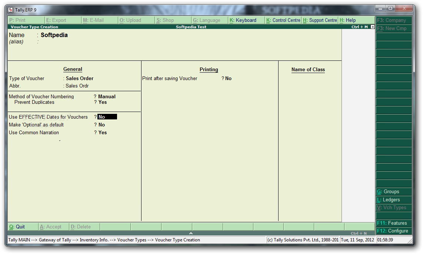Open V: Vch Types from side panel
This screenshot has width=423, height=254.
pos(394,208)
